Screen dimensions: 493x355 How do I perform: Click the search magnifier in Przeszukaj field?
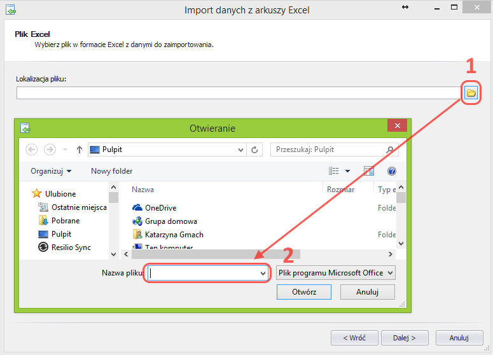coord(390,150)
